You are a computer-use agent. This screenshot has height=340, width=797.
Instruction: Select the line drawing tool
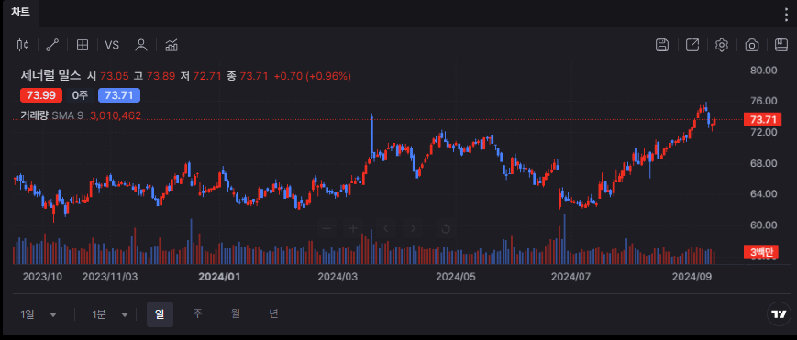[x=52, y=45]
